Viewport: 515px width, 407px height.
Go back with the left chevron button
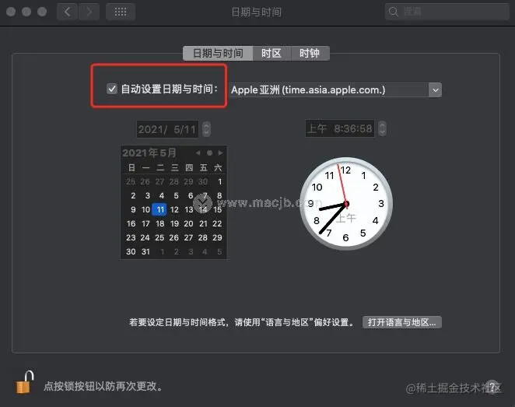pos(68,12)
